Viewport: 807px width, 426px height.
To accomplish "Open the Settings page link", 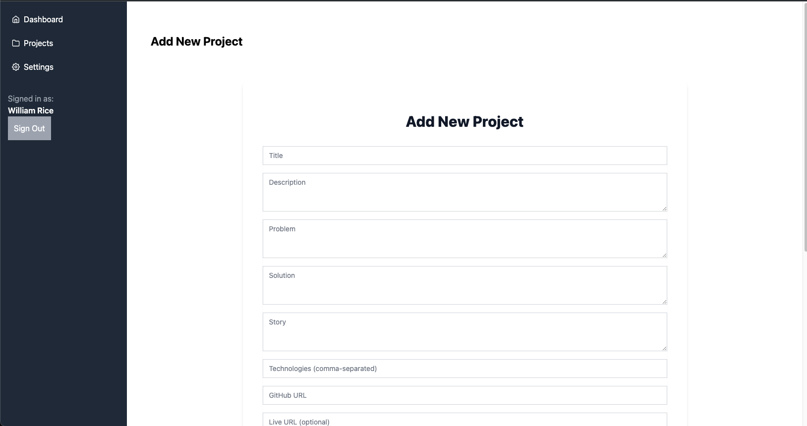I will click(x=33, y=67).
